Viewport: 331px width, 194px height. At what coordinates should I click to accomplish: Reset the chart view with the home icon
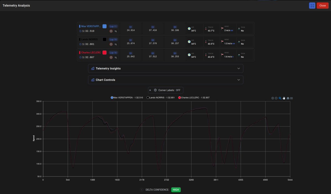[288, 98]
